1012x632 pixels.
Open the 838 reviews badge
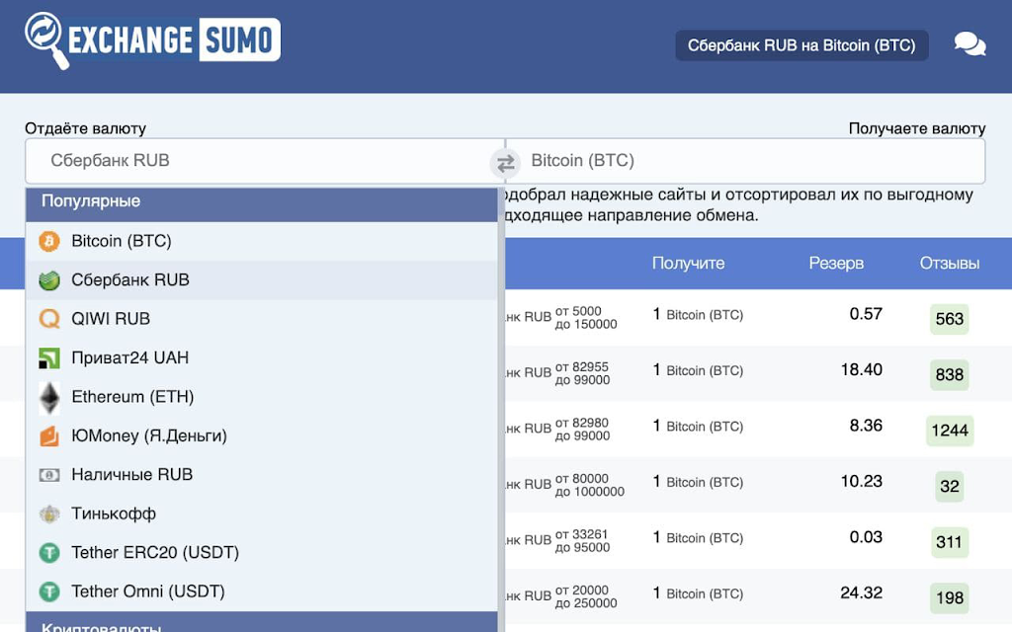[950, 374]
